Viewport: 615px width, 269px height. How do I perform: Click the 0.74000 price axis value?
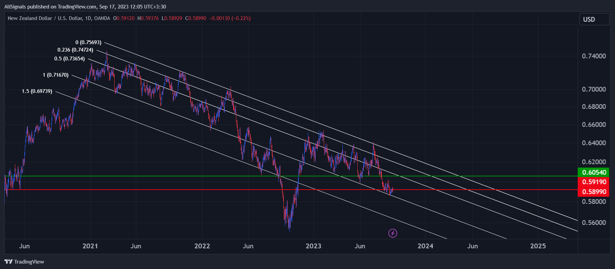594,56
